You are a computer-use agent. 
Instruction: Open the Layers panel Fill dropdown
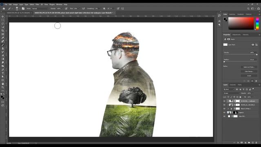click(x=253, y=97)
